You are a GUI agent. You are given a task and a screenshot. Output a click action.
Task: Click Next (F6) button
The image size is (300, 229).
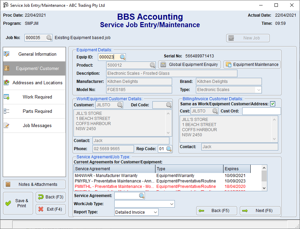260,211
